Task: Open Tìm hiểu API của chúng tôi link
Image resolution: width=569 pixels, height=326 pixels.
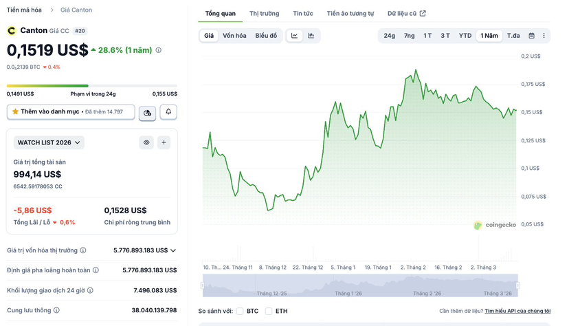Action: [517, 311]
